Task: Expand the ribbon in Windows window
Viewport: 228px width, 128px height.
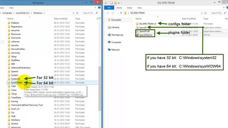Action: 95,7
